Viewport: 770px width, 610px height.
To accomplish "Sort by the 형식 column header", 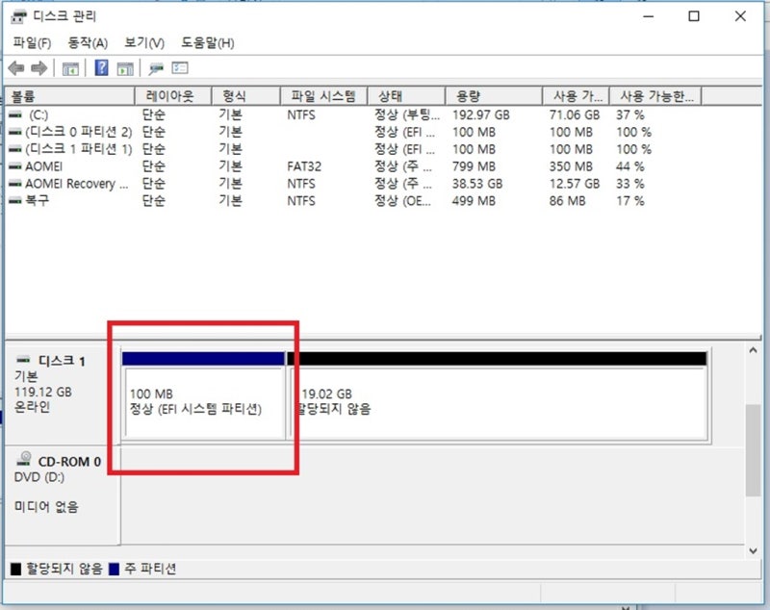I will pos(245,96).
